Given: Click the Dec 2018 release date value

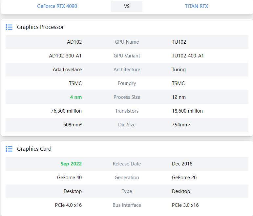Looking at the screenshot, I should (x=182, y=164).
